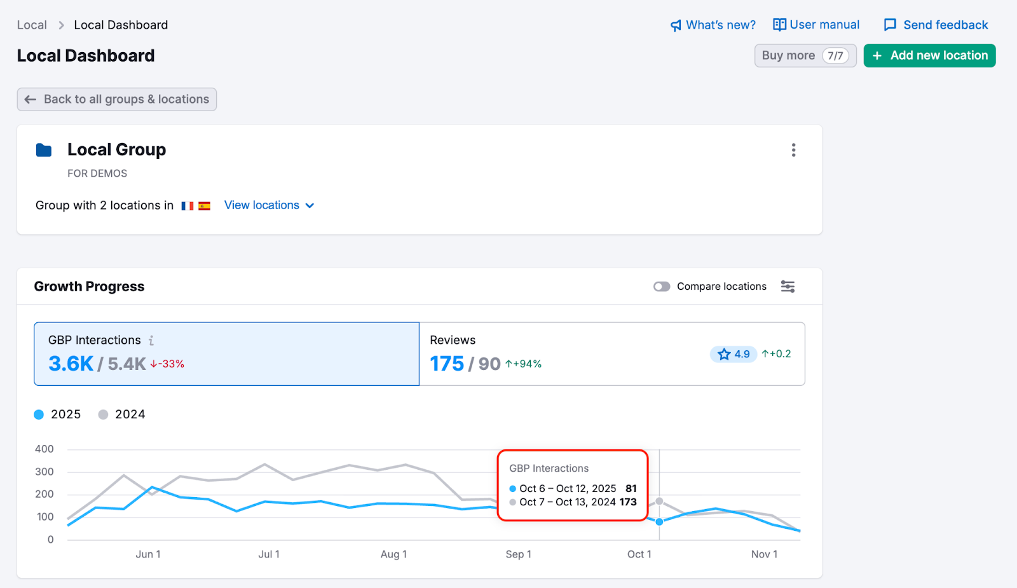Click the highlighted Oct 6 chart data point

pos(659,521)
